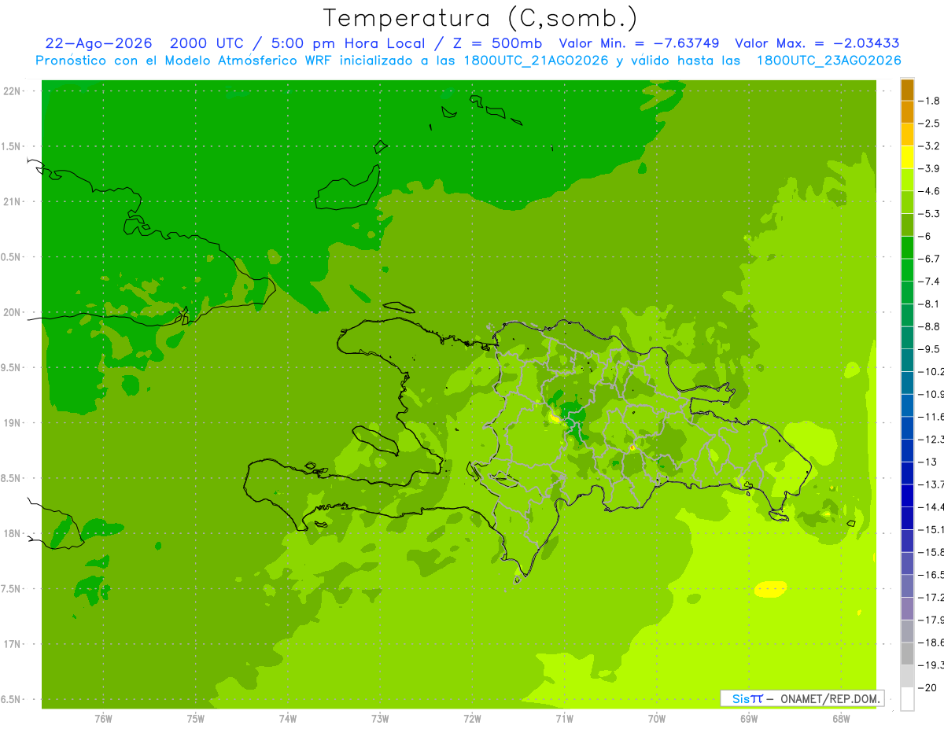This screenshot has height=729, width=944.
Task: Click the '69W' longitude label
Action: pos(748,719)
